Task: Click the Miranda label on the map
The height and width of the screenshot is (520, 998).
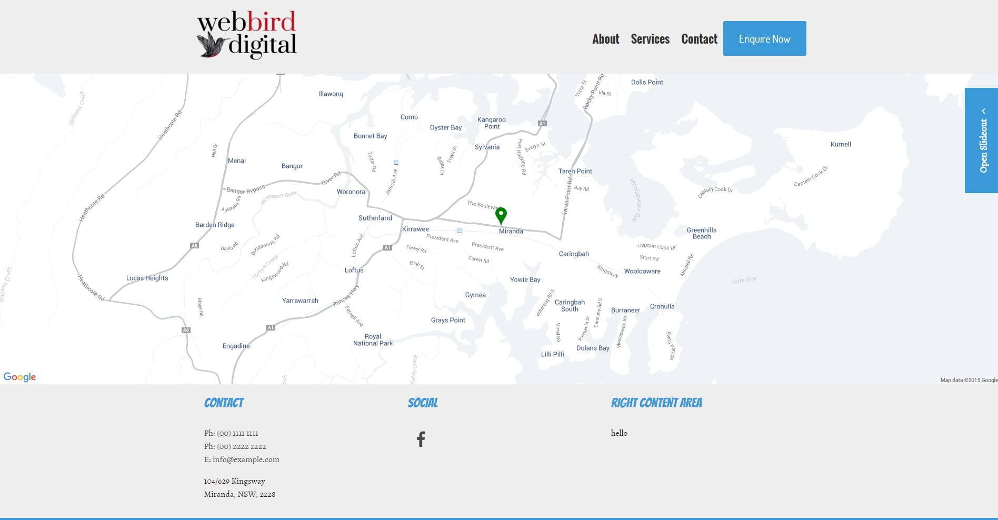Action: coord(511,231)
